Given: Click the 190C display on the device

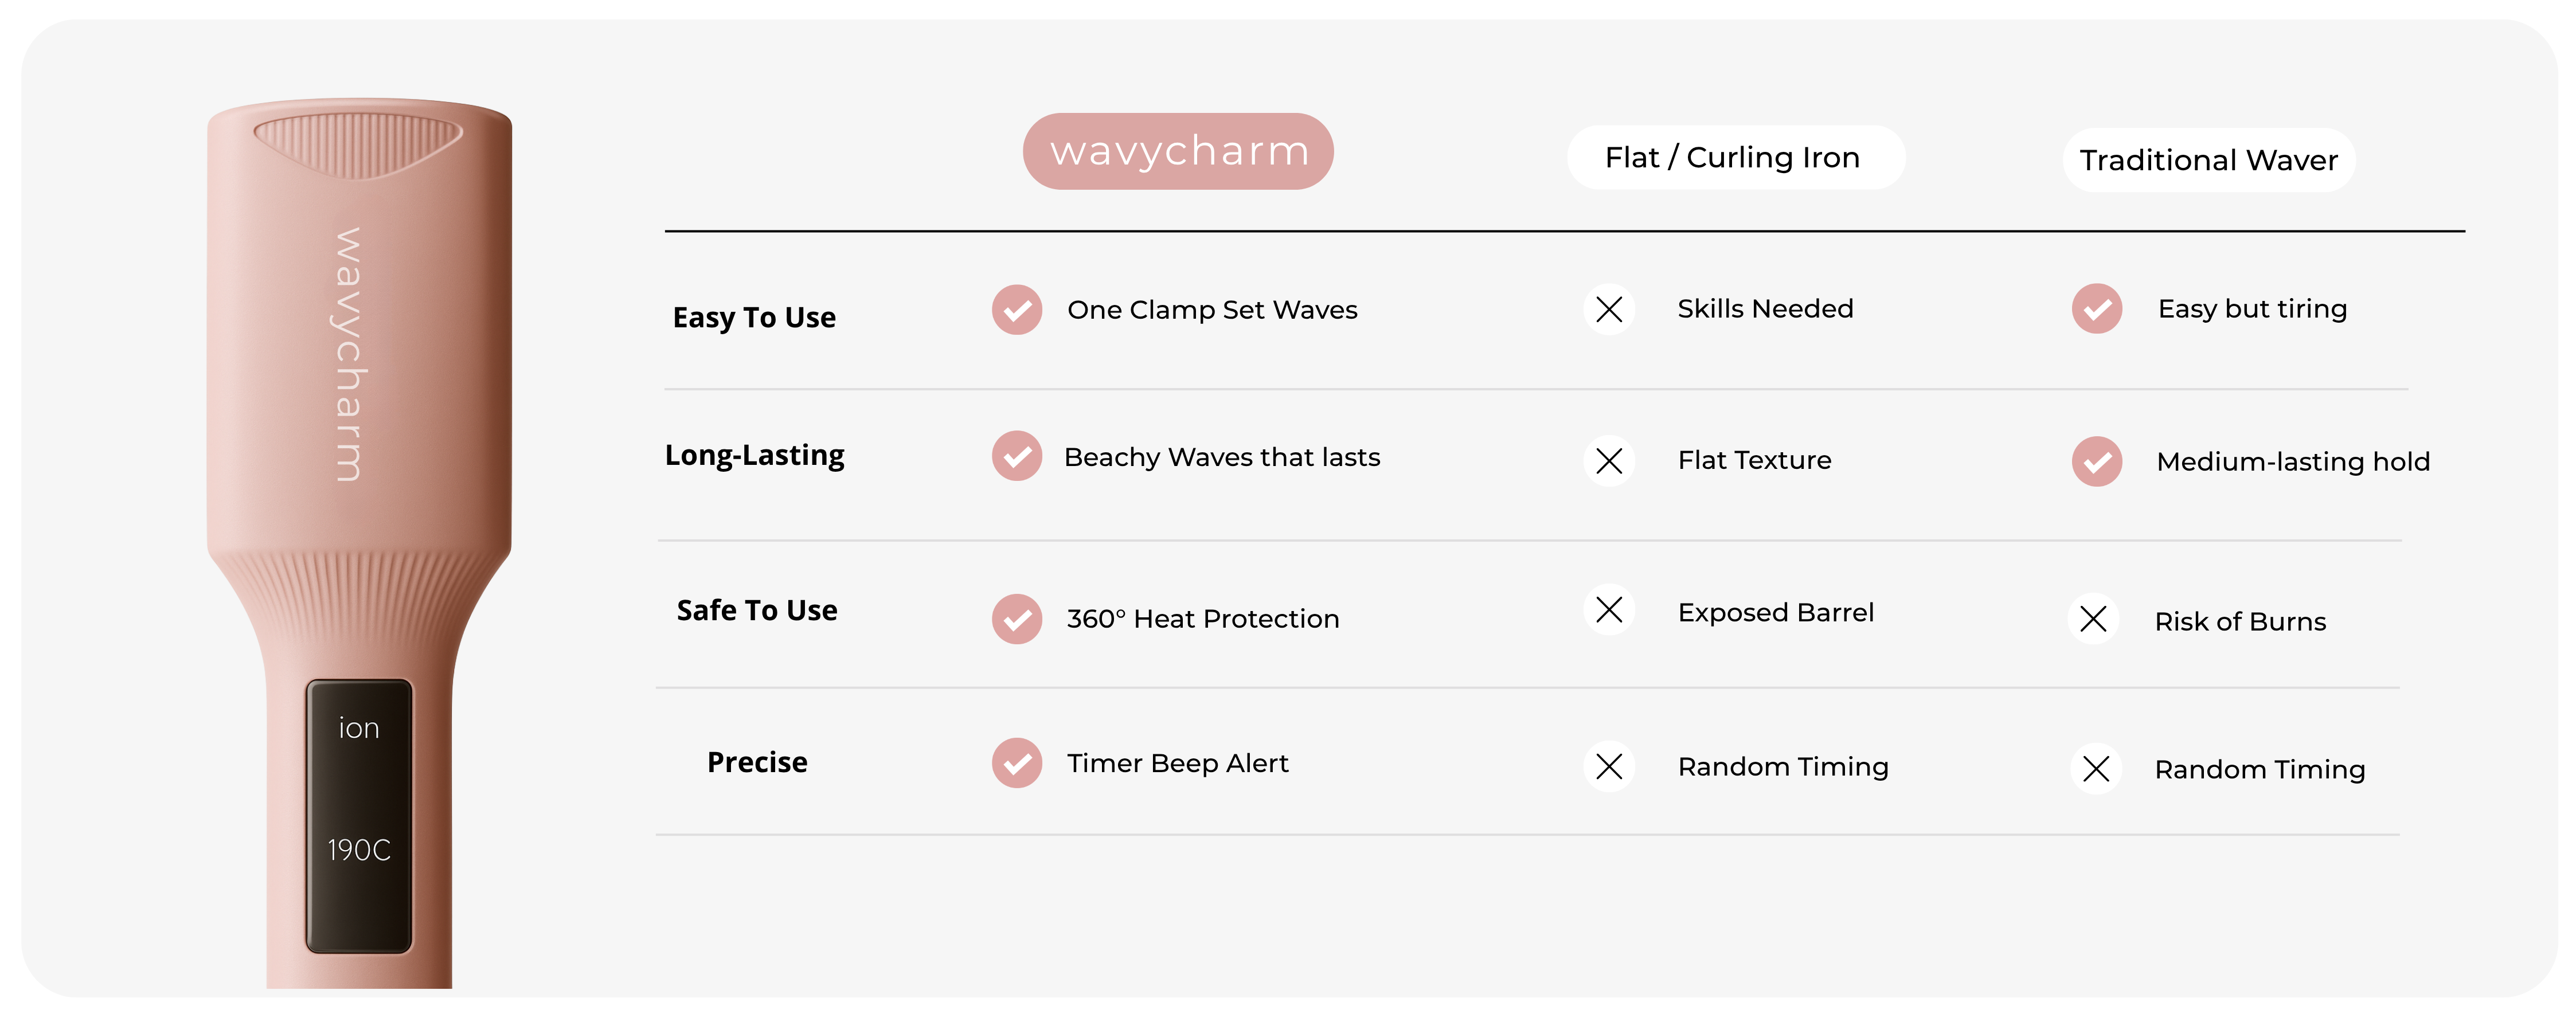Looking at the screenshot, I should point(359,850).
